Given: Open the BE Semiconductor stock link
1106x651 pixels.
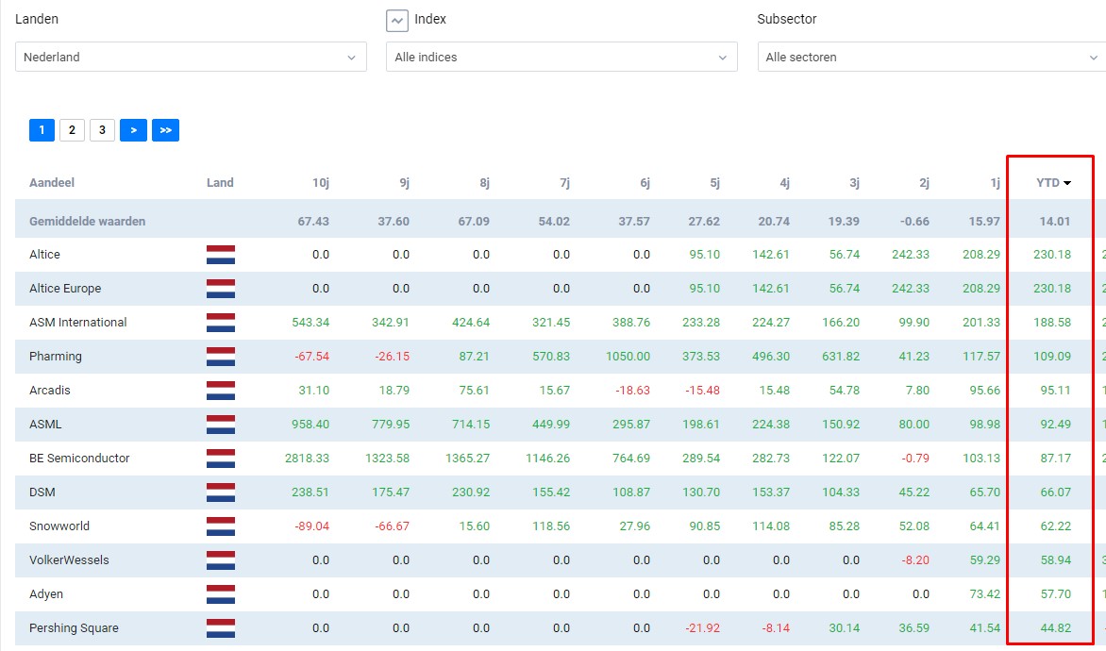Looking at the screenshot, I should pos(79,458).
